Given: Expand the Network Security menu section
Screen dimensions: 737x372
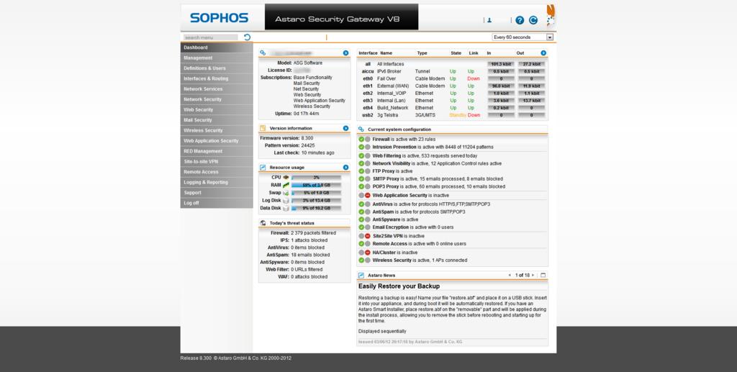Looking at the screenshot, I should coord(217,99).
